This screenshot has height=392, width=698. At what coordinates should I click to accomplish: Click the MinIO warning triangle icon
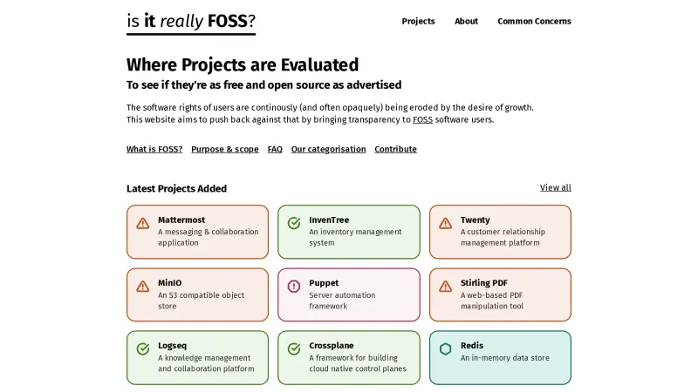[x=143, y=286]
